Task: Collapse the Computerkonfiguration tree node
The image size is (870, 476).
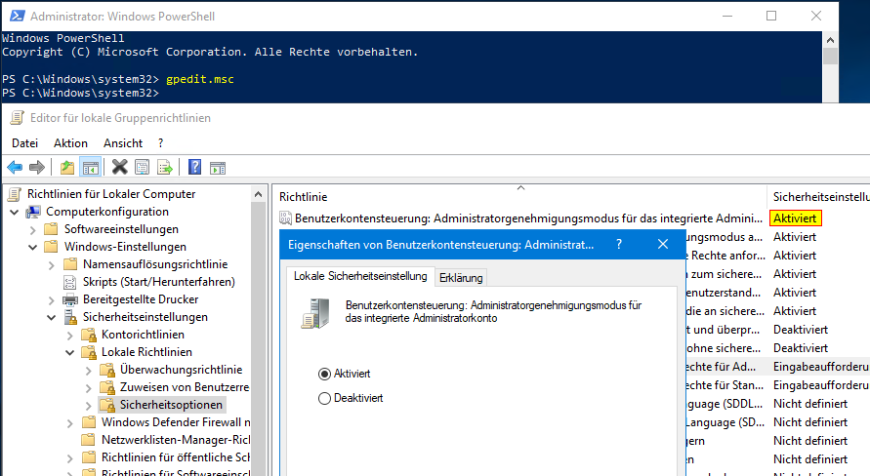Action: tap(14, 212)
